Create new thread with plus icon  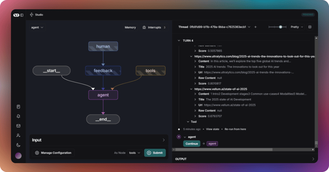pyautogui.click(x=255, y=27)
